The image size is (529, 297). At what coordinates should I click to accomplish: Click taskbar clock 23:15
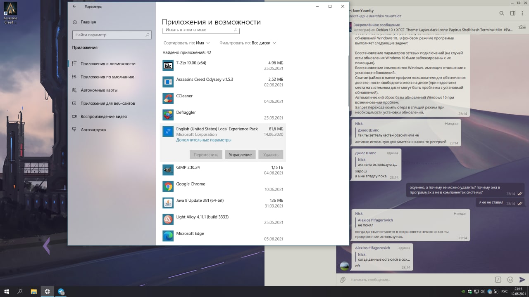tap(518, 292)
